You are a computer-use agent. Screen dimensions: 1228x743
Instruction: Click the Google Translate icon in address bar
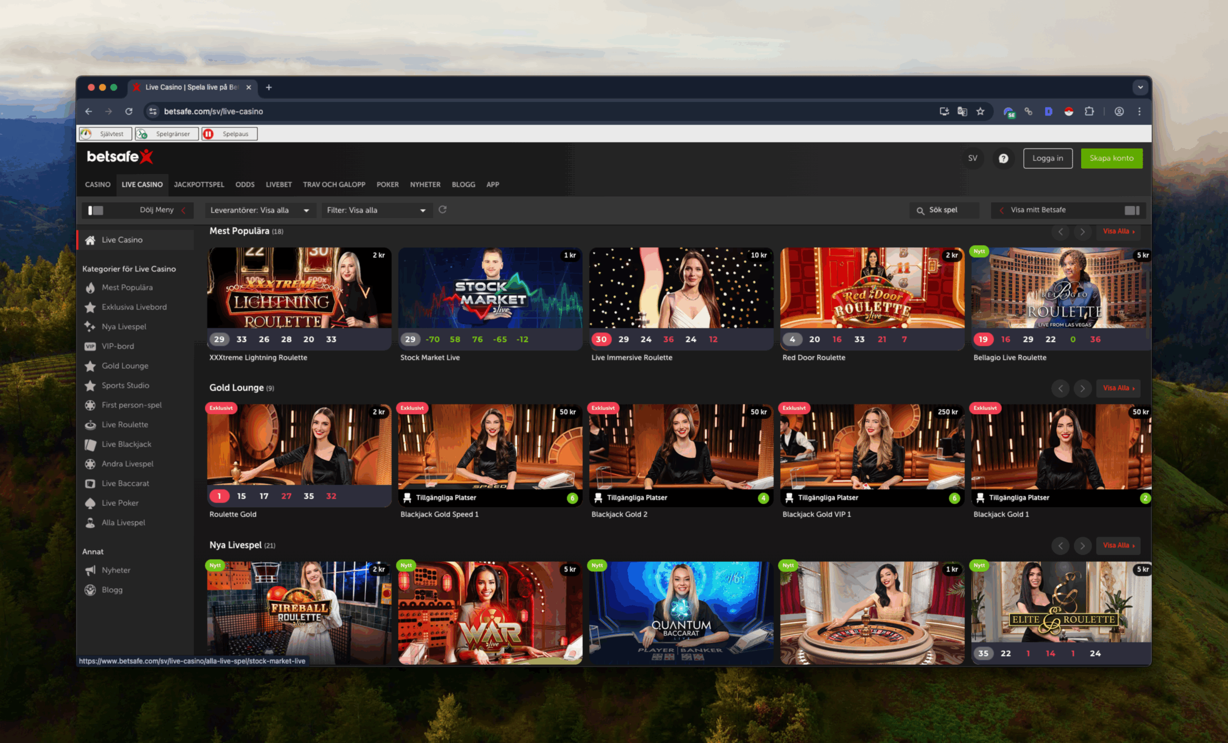pyautogui.click(x=962, y=112)
